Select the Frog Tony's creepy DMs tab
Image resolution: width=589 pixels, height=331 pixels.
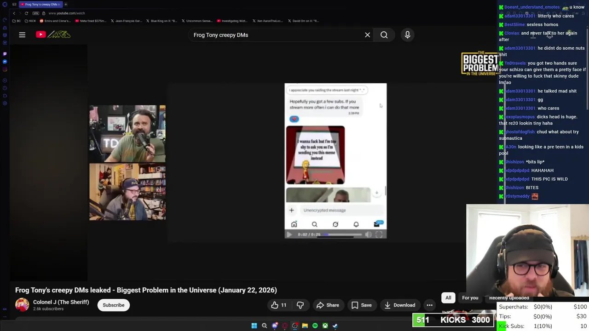(x=40, y=4)
